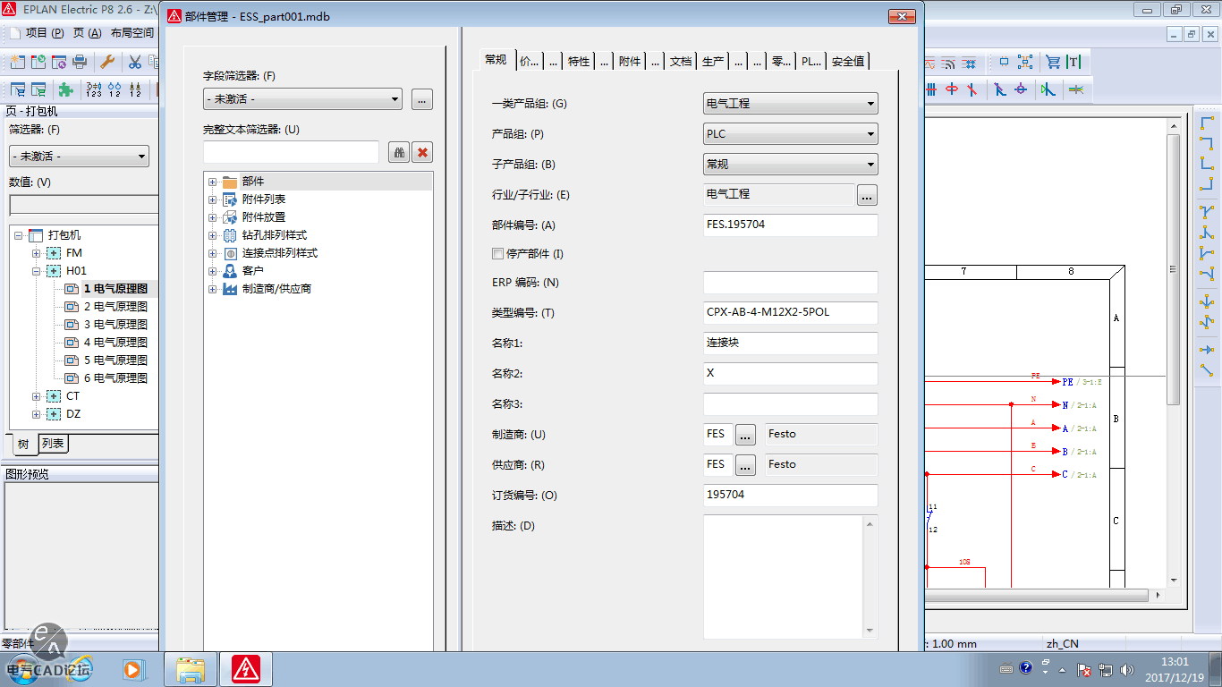Image resolution: width=1222 pixels, height=687 pixels.
Task: Click the binoculars search icon
Action: [x=399, y=152]
